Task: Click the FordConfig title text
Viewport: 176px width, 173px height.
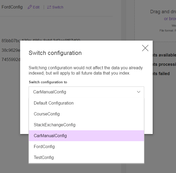Action: point(12,7)
